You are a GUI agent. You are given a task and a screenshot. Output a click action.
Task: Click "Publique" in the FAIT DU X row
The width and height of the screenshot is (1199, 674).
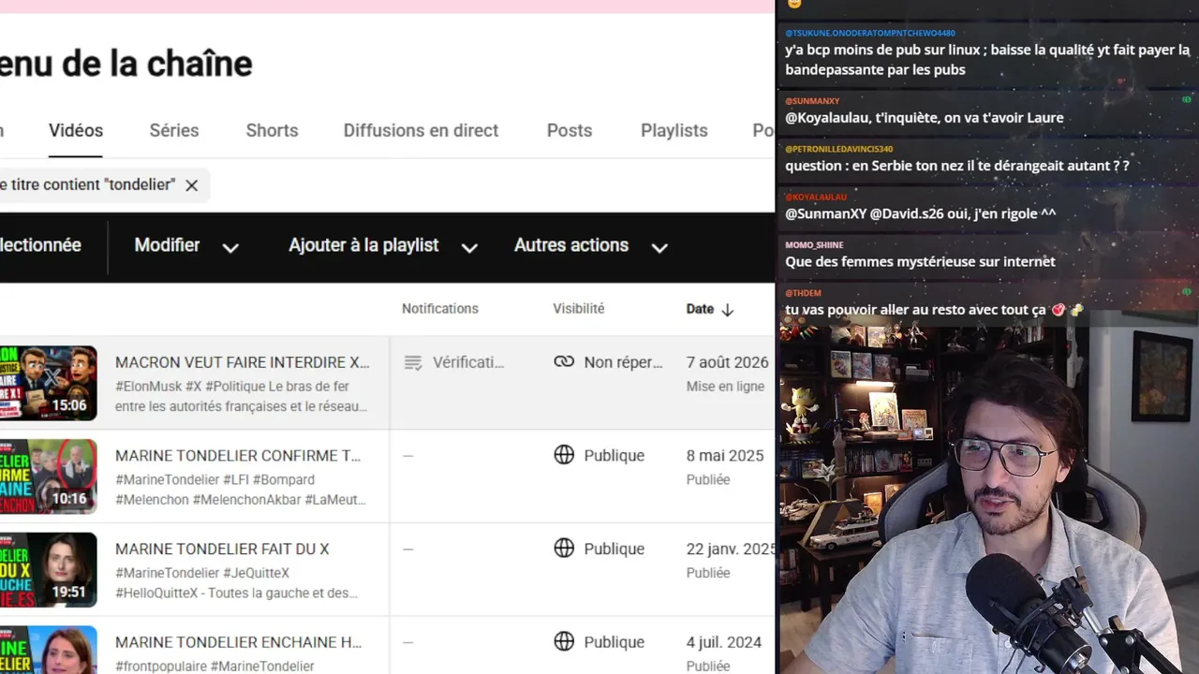(614, 549)
